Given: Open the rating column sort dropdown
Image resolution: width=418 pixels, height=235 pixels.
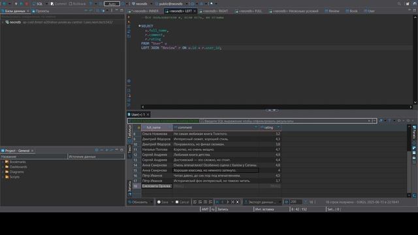Looking at the screenshot, I should (278, 127).
